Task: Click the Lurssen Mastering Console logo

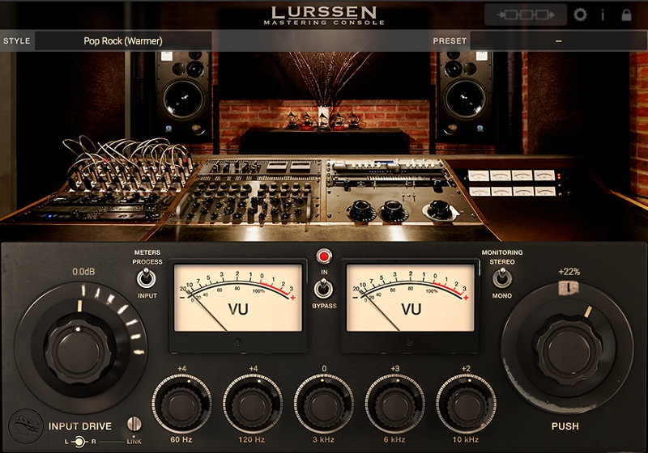Action: click(325, 15)
